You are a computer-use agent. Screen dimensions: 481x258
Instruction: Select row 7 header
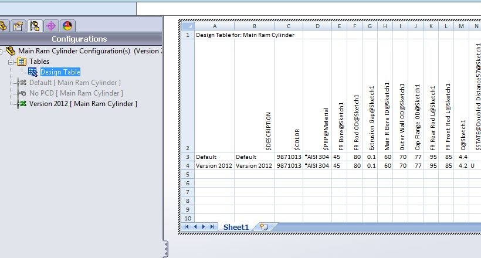pos(188,192)
